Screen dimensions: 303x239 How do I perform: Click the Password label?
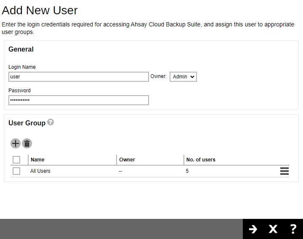pos(19,91)
